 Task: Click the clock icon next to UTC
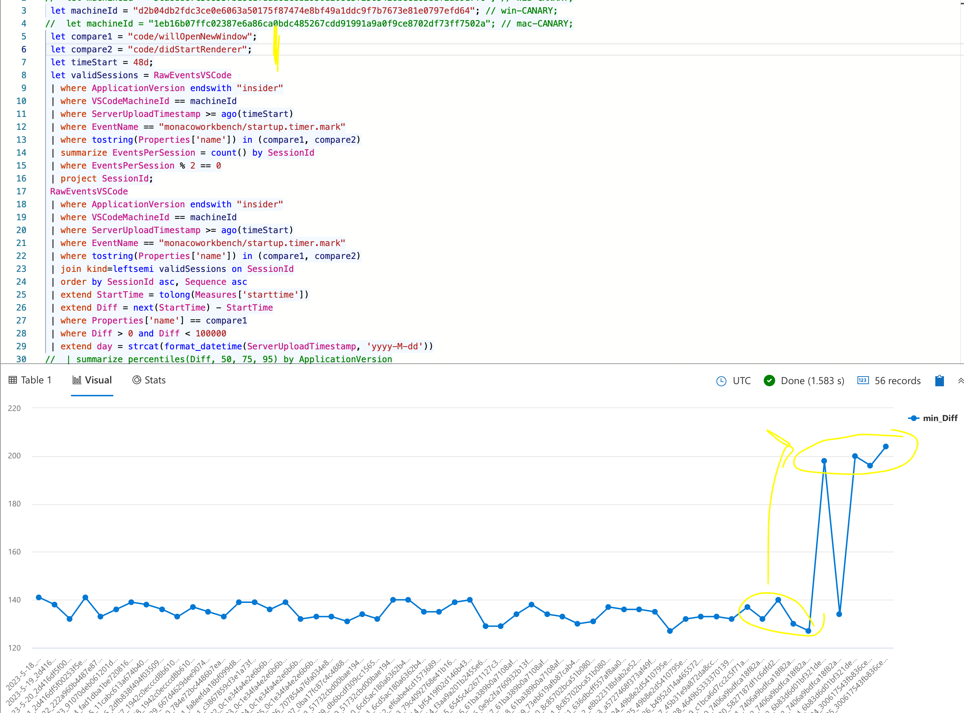pyautogui.click(x=722, y=381)
